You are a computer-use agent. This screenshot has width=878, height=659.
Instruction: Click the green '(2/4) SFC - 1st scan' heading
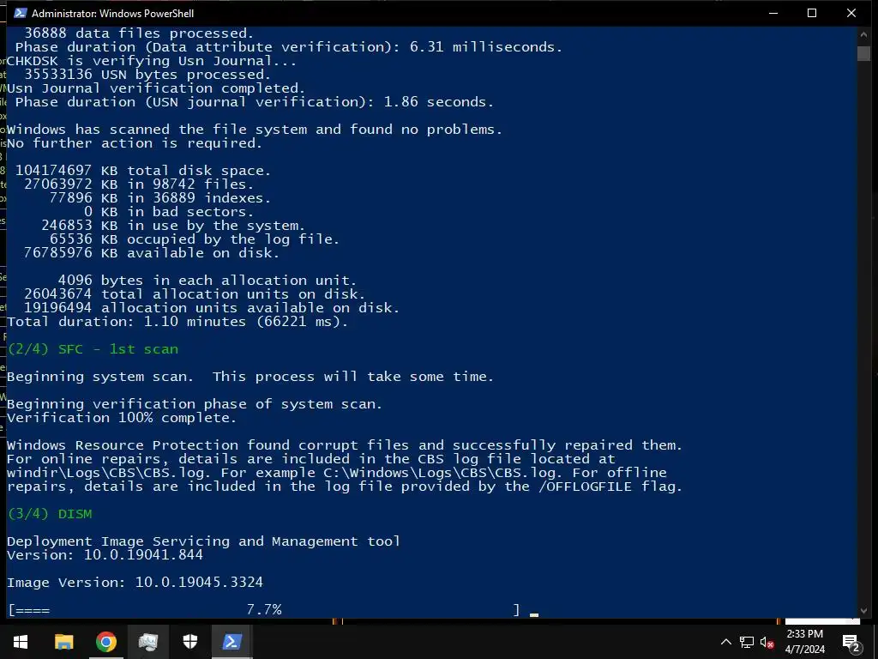[x=93, y=349]
